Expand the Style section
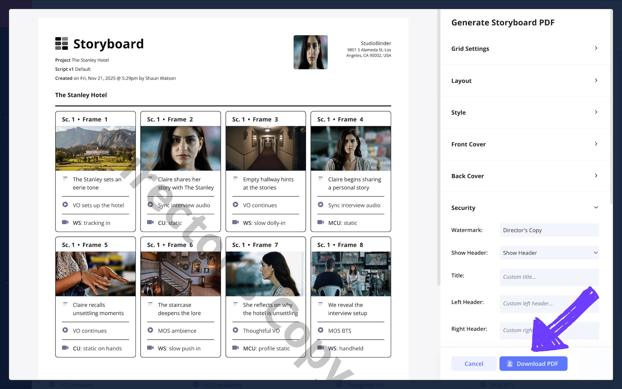 point(524,112)
